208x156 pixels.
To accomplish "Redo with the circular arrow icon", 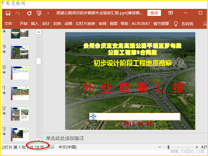I will (29, 13).
